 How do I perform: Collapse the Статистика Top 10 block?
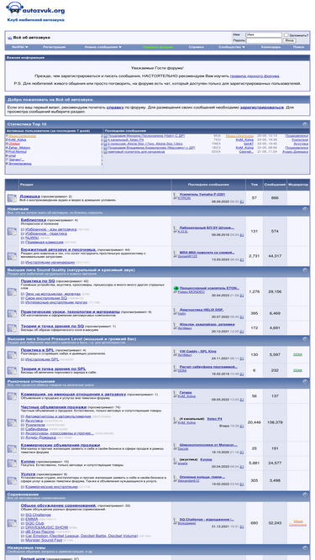pos(305,124)
